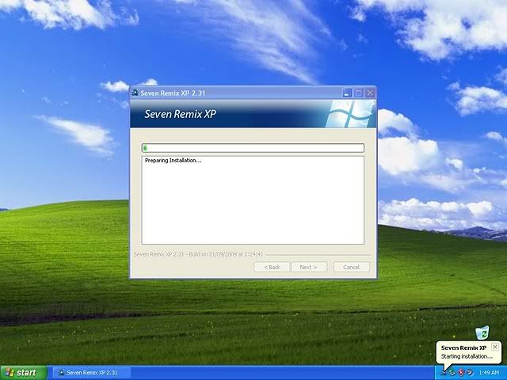Open the Start menu

point(22,372)
